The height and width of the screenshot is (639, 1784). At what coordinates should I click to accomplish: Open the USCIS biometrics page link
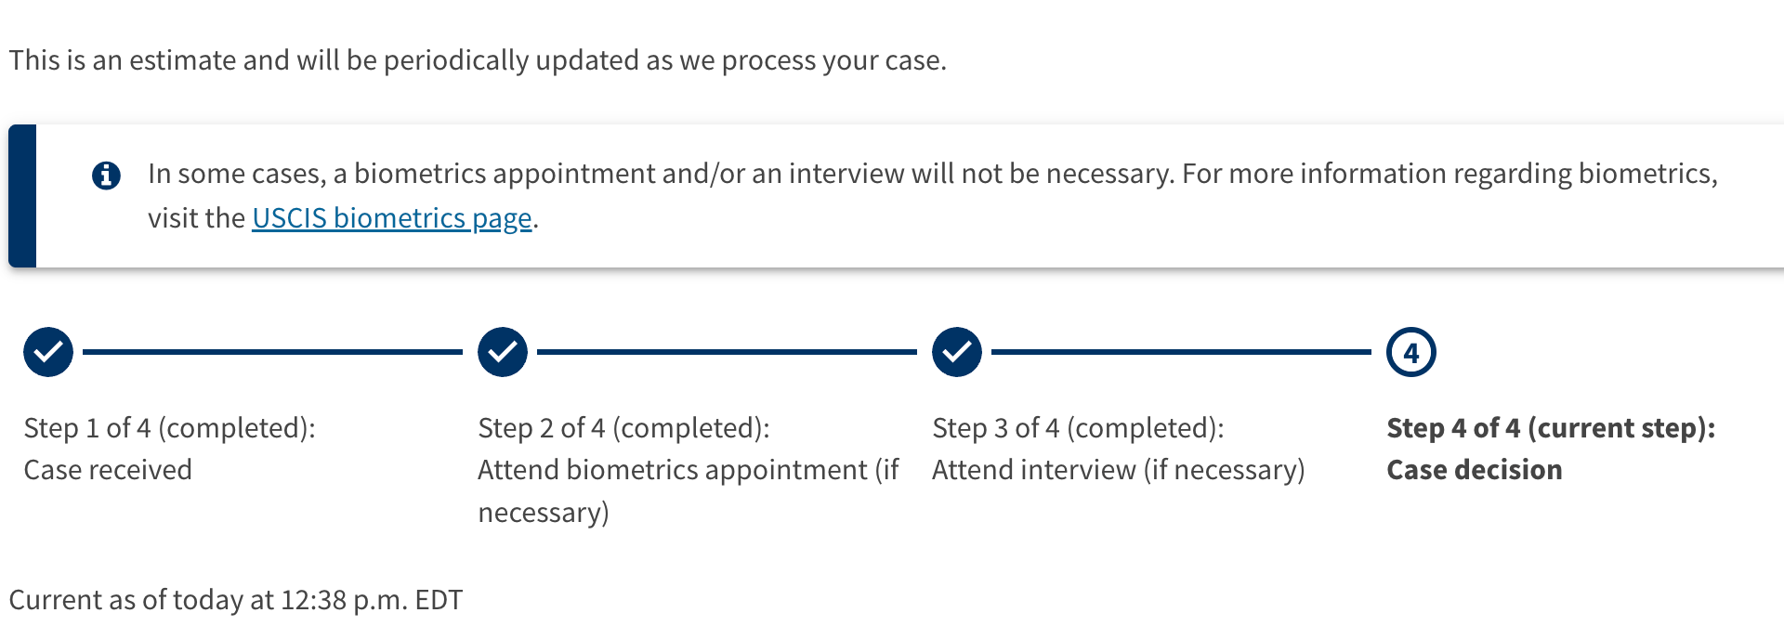(391, 218)
